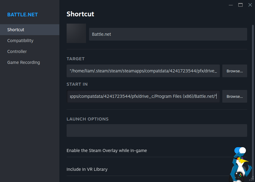Open the Compatibility settings tab
The width and height of the screenshot is (255, 182).
point(20,41)
